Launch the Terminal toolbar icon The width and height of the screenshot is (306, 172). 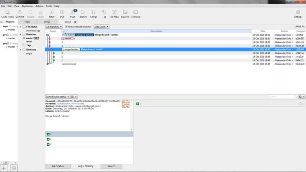tap(136, 14)
